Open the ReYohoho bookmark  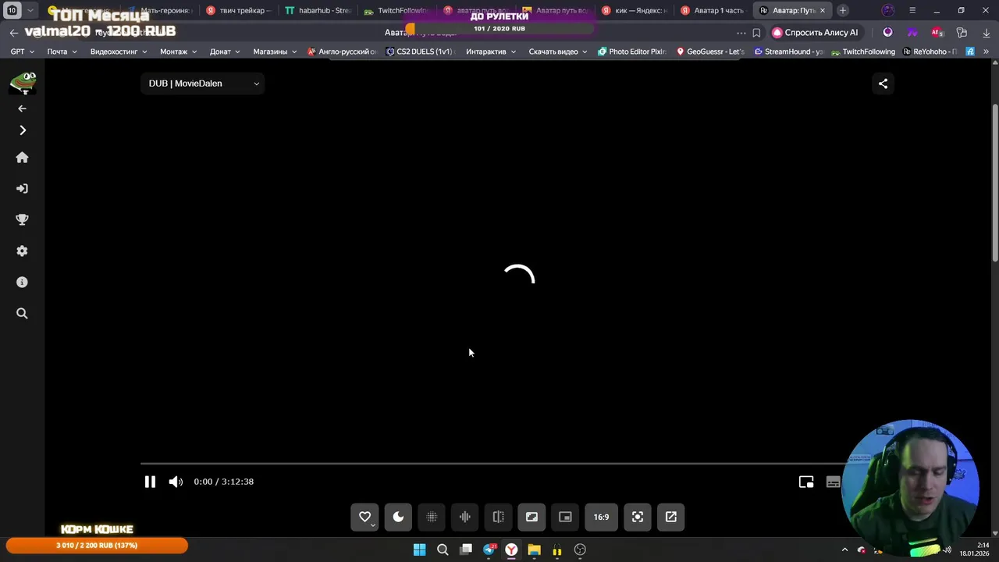[930, 52]
